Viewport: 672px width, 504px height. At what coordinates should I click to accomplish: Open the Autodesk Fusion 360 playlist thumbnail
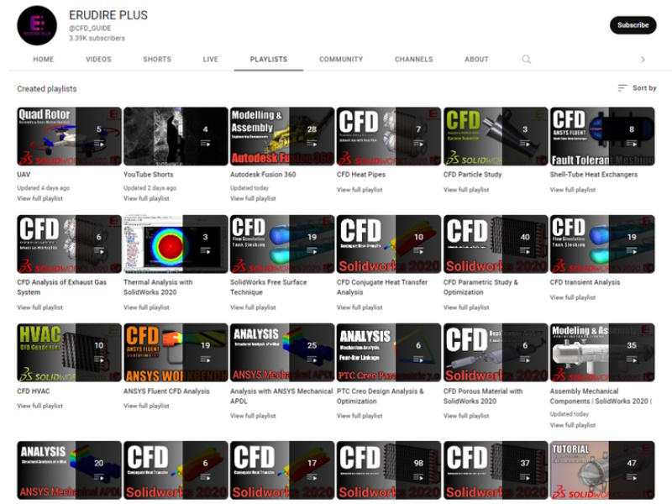281,136
